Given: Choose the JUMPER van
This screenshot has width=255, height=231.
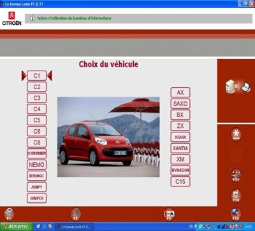Looking at the screenshot, I should (37, 198).
